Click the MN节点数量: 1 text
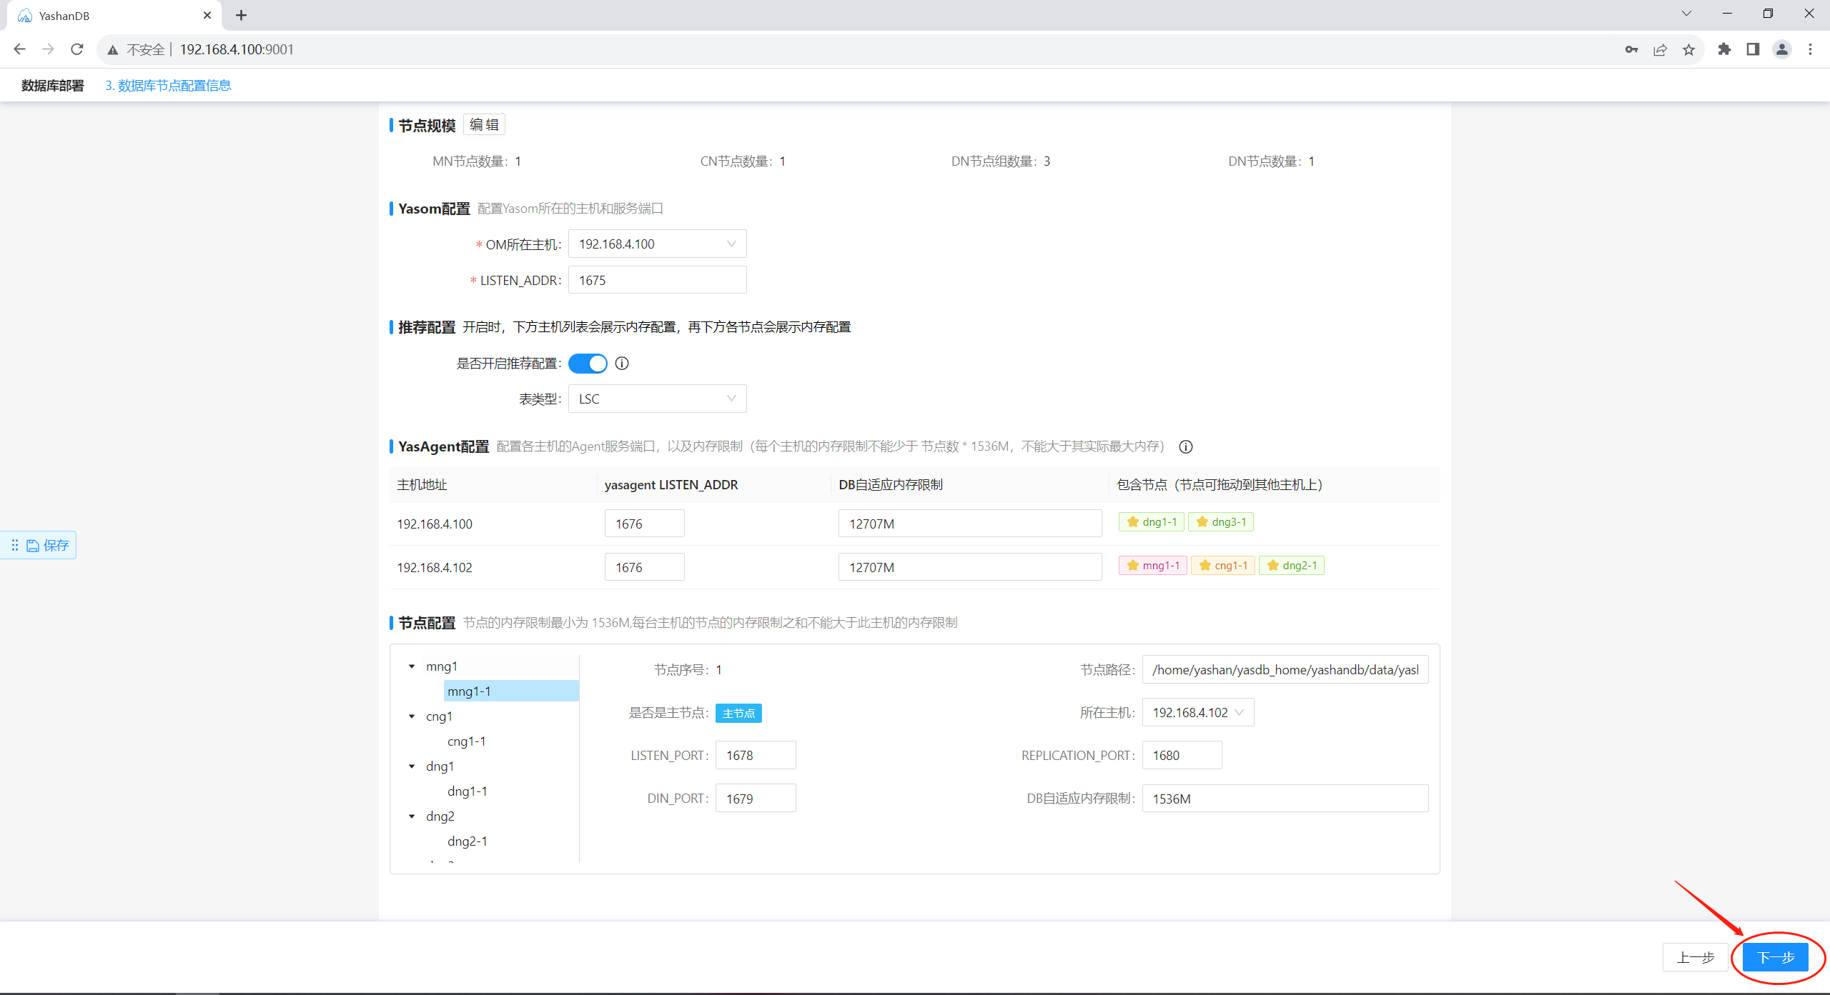The width and height of the screenshot is (1830, 995). click(477, 161)
